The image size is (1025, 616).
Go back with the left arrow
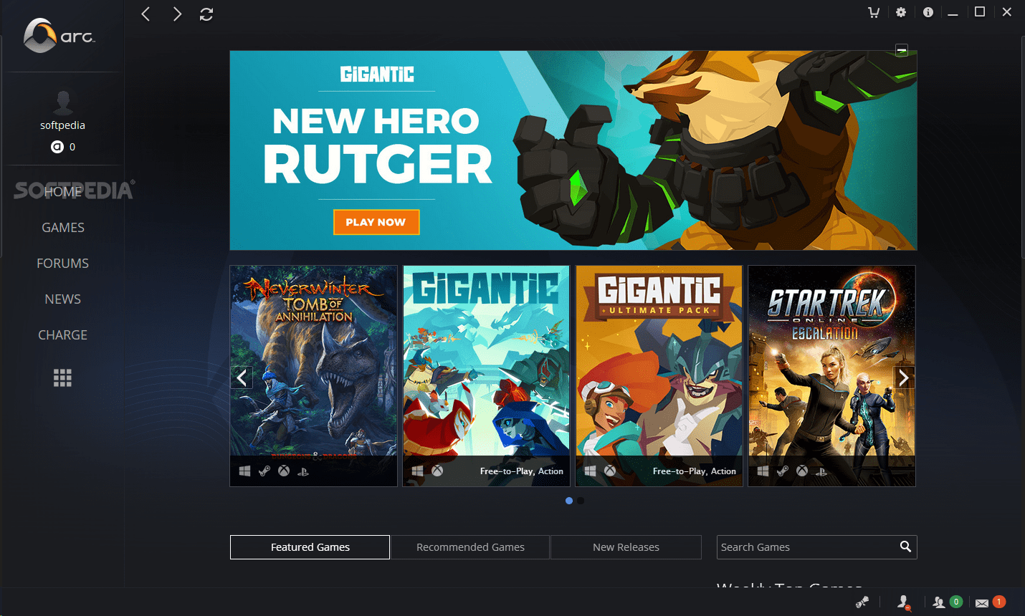(x=146, y=14)
